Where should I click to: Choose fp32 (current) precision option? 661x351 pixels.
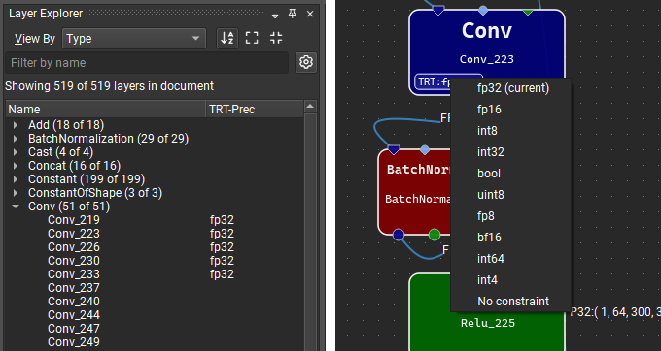point(511,88)
